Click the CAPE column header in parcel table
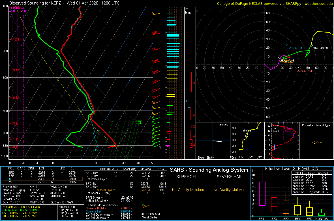 (21, 169)
